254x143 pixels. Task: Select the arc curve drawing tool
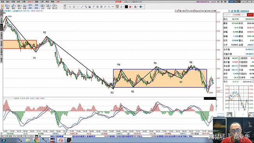pos(105,7)
